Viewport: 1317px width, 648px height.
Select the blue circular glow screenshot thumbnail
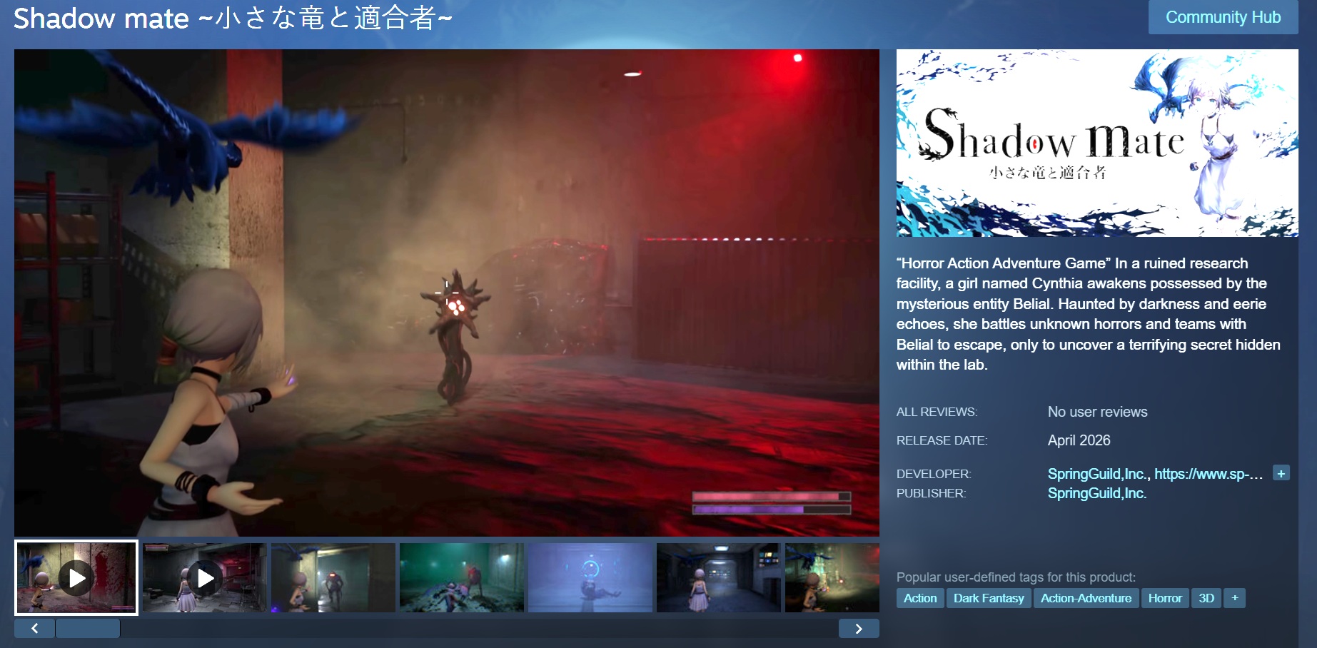click(x=590, y=577)
